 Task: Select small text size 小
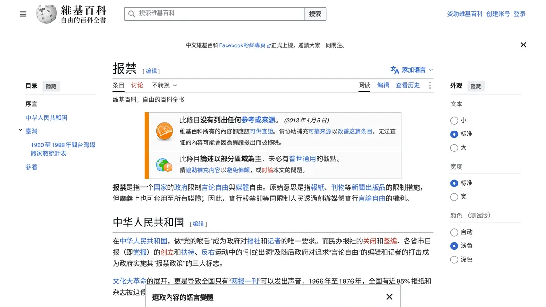[x=454, y=121]
